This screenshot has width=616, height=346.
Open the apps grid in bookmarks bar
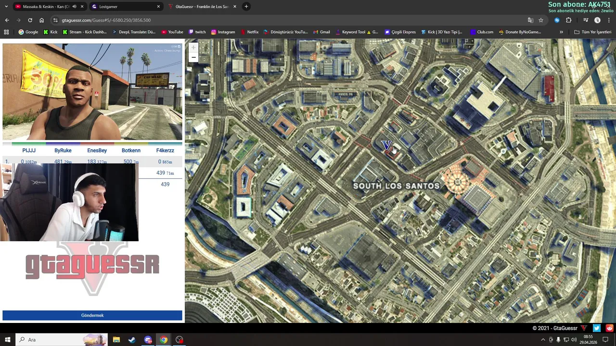6,32
